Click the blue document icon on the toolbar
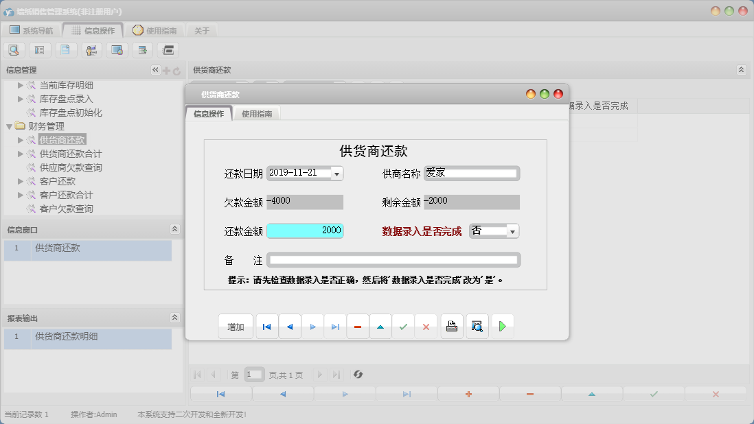The width and height of the screenshot is (754, 424). 65,49
